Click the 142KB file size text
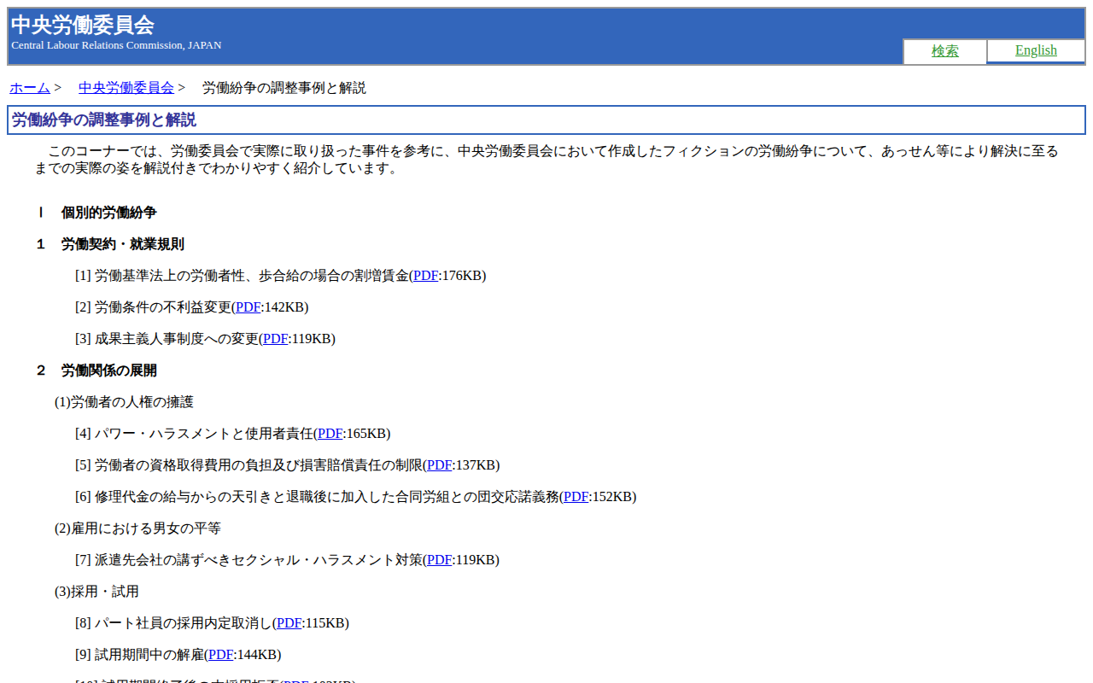1093x683 pixels. (x=284, y=307)
